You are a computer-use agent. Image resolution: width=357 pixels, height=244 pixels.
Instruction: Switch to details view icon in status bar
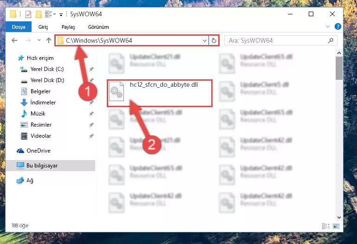(326, 226)
